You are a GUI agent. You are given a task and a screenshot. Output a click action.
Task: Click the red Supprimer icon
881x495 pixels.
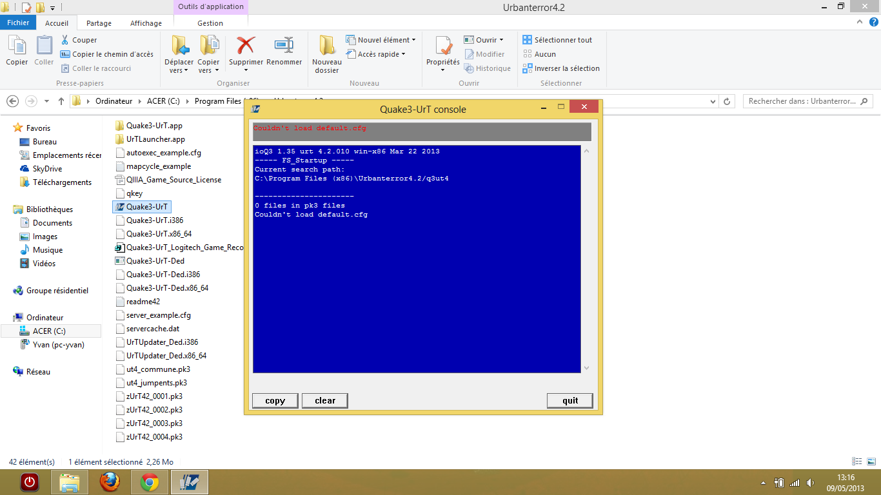pos(246,51)
